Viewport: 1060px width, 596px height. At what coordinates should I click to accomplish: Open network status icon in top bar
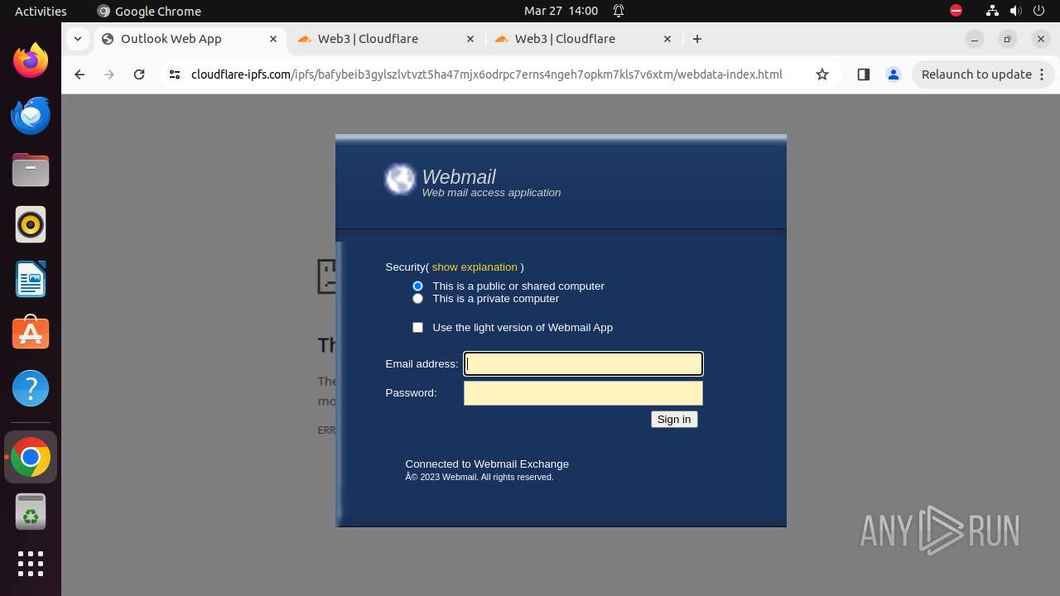point(992,11)
